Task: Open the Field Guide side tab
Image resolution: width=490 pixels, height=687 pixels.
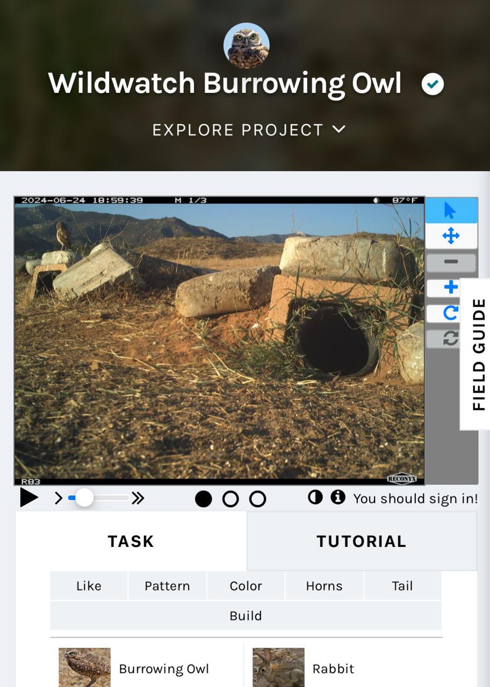Action: 476,354
